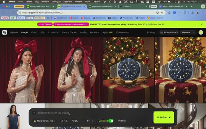Viewport: 206px width, 129px height.
Task: Open the Софт bookmark folder
Action: (x=13, y=18)
